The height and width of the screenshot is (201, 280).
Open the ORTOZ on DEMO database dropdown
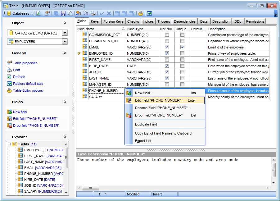coord(65,33)
